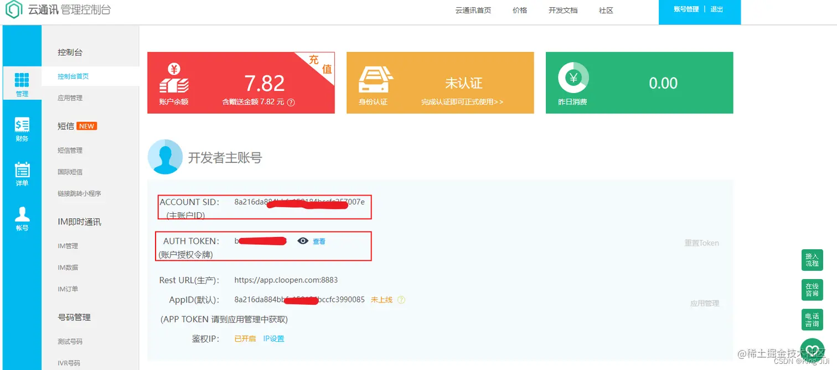Image resolution: width=837 pixels, height=370 pixels.
Task: Click the money stack icon on balance card
Action: tap(174, 79)
